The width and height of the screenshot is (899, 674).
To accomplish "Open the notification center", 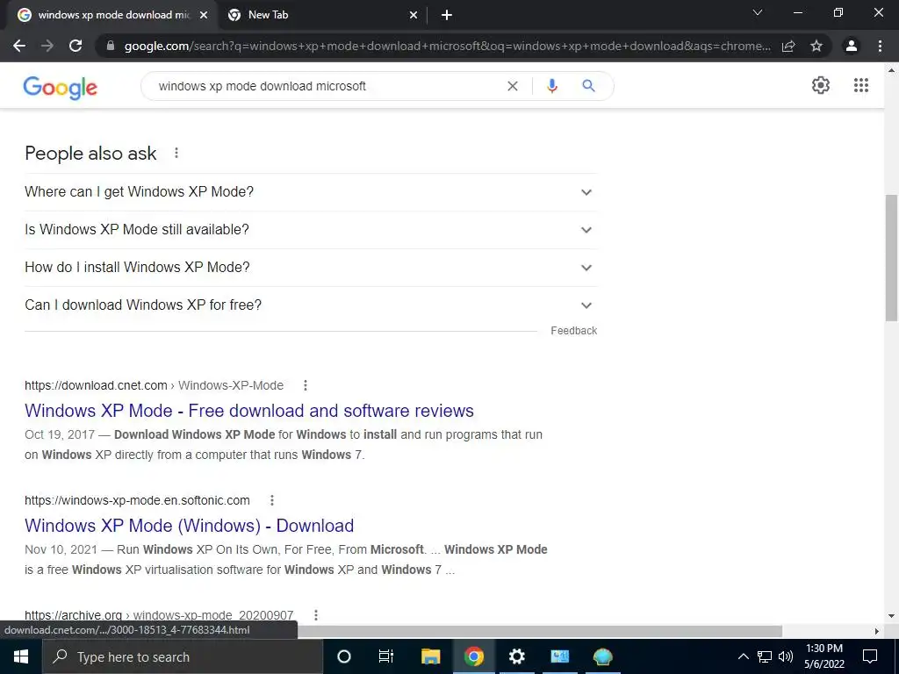I will point(870,656).
